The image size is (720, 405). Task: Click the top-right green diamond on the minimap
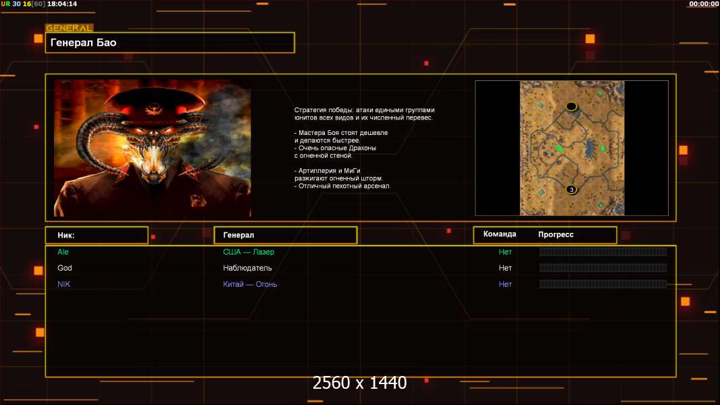(599, 93)
